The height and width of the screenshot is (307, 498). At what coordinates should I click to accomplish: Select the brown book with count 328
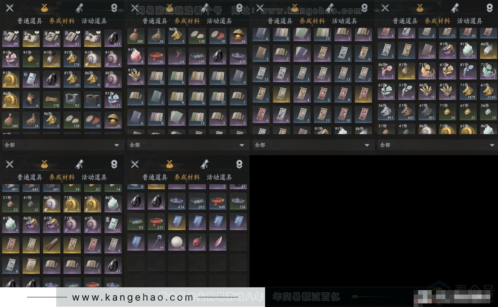[x=427, y=51]
